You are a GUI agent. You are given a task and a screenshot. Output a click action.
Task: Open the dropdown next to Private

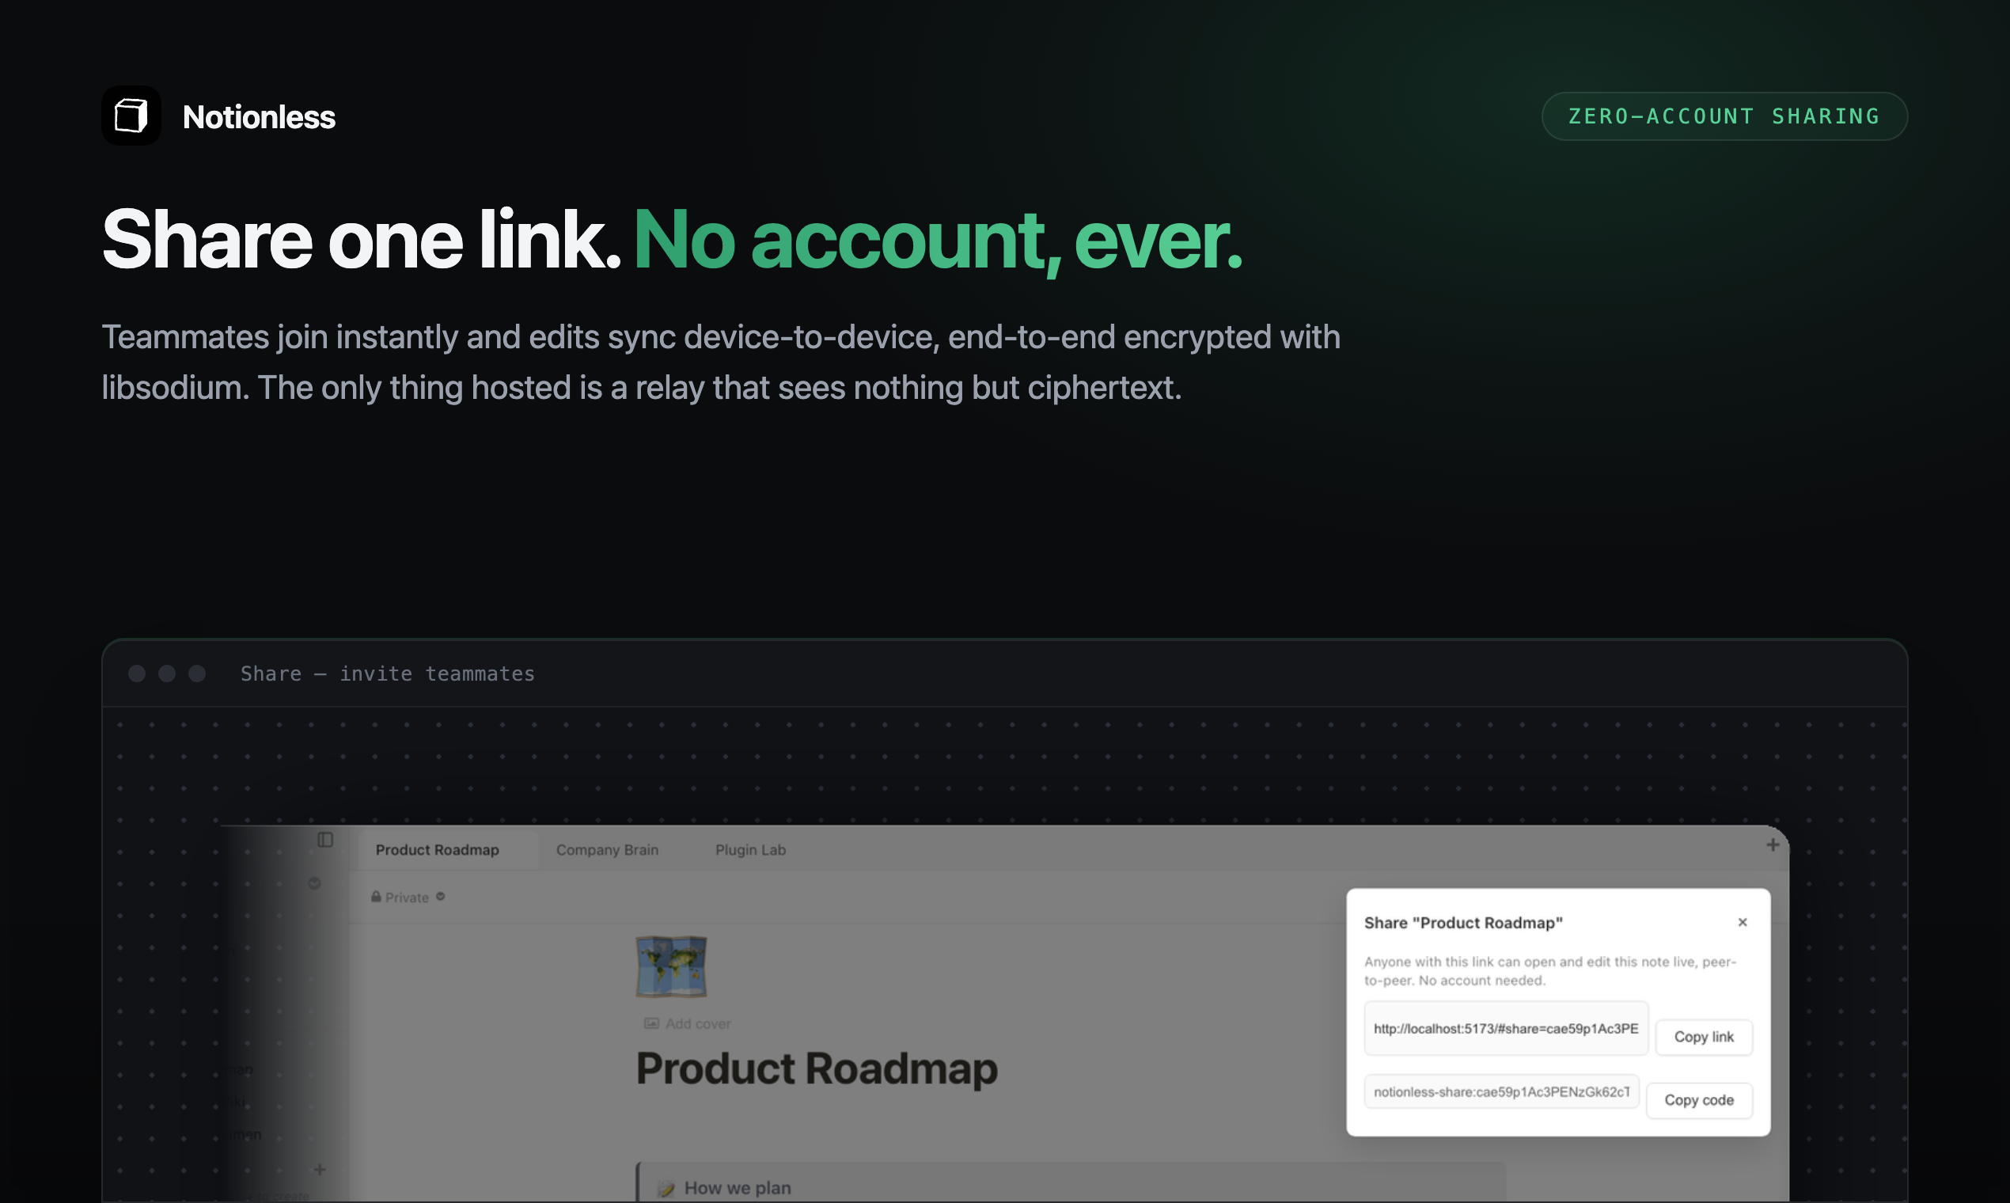coord(441,897)
